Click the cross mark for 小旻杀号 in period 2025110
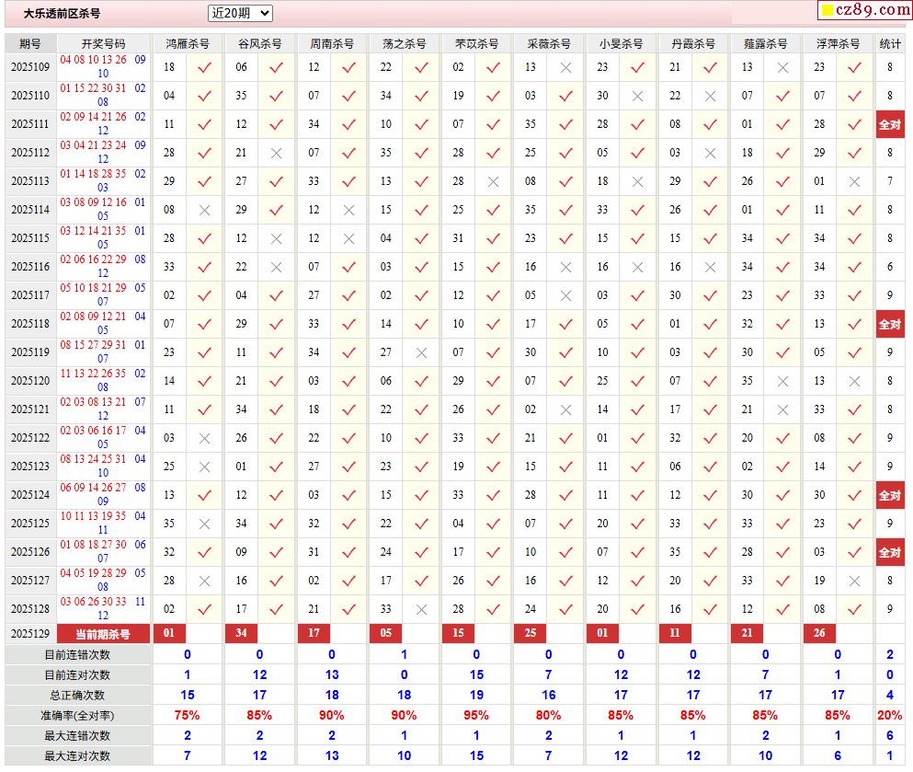This screenshot has height=772, width=913. point(637,96)
